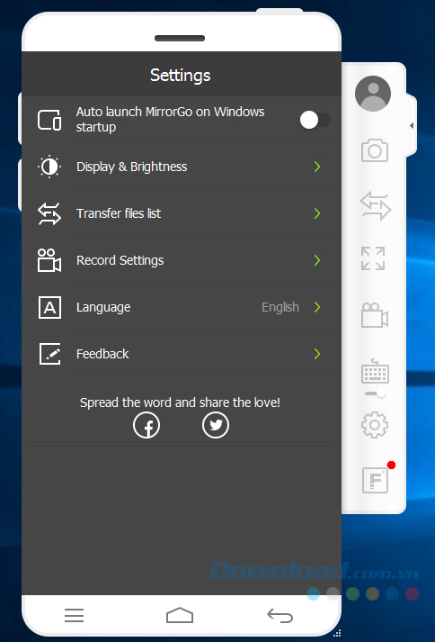The width and height of the screenshot is (435, 642).
Task: Click the Transfer files list chevron arrow
Action: (x=317, y=213)
